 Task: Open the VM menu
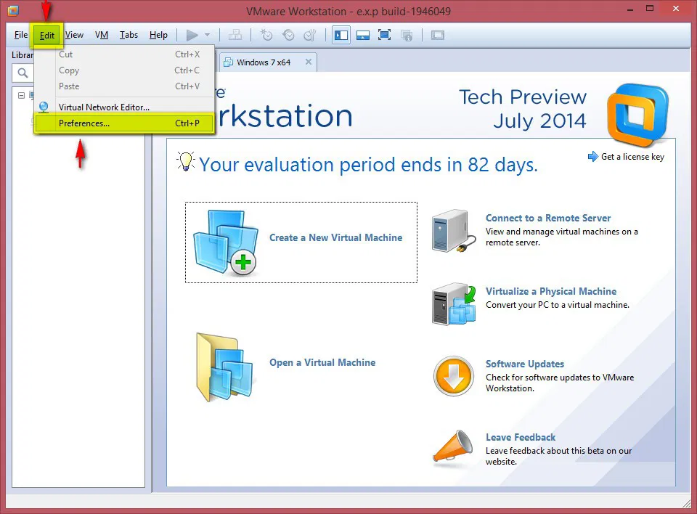(x=101, y=34)
